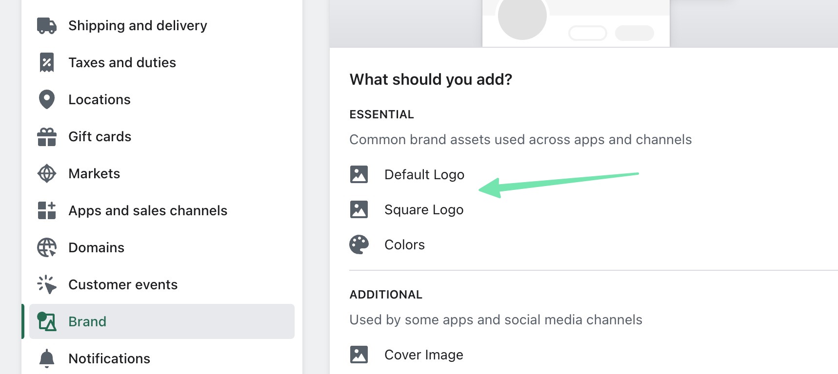This screenshot has height=374, width=838.
Task: Click the Apps and sales channels grid icon
Action: coord(47,211)
